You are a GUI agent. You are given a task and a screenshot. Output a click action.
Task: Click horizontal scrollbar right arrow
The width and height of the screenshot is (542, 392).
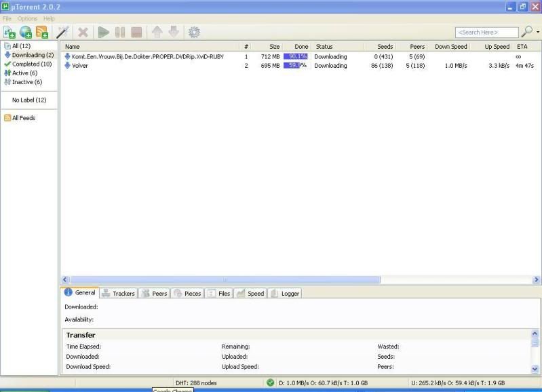pyautogui.click(x=536, y=279)
